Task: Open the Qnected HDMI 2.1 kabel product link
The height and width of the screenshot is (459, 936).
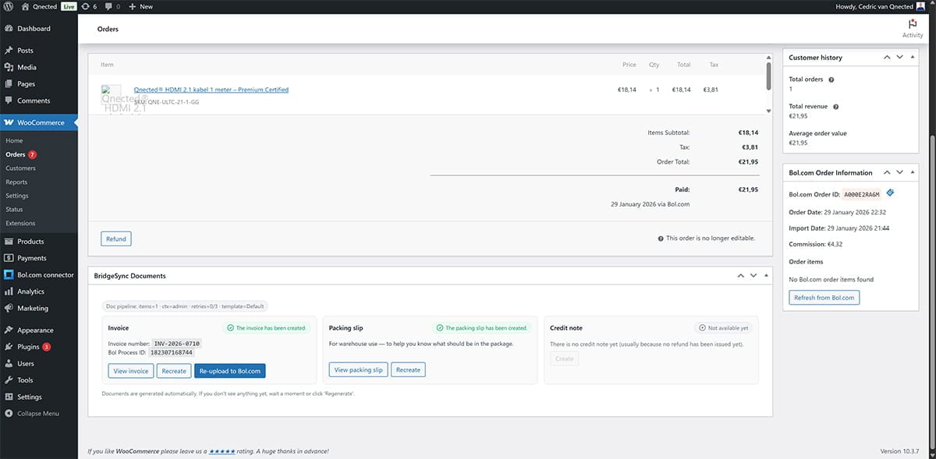Action: click(x=211, y=89)
